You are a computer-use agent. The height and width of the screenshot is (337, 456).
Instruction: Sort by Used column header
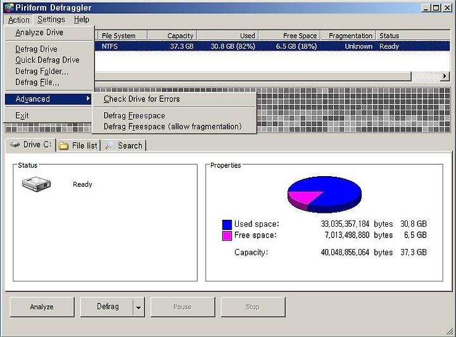228,35
